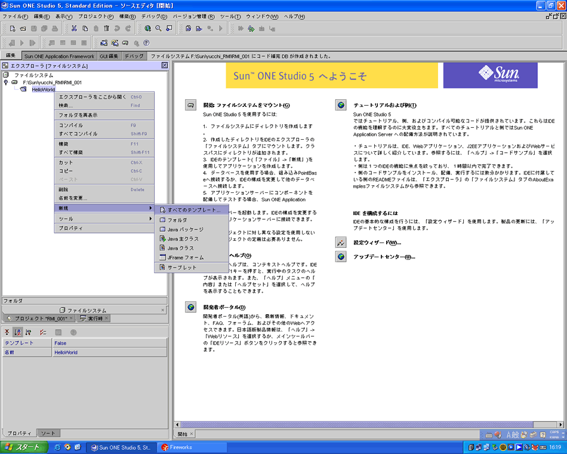The image size is (567, 454).
Task: Click the alphabetical sort icon in properties panel
Action: (x=17, y=332)
